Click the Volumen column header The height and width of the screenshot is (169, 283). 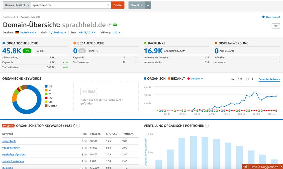(x=95, y=134)
